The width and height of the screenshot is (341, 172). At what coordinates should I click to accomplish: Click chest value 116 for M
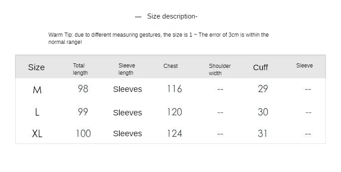pos(175,89)
